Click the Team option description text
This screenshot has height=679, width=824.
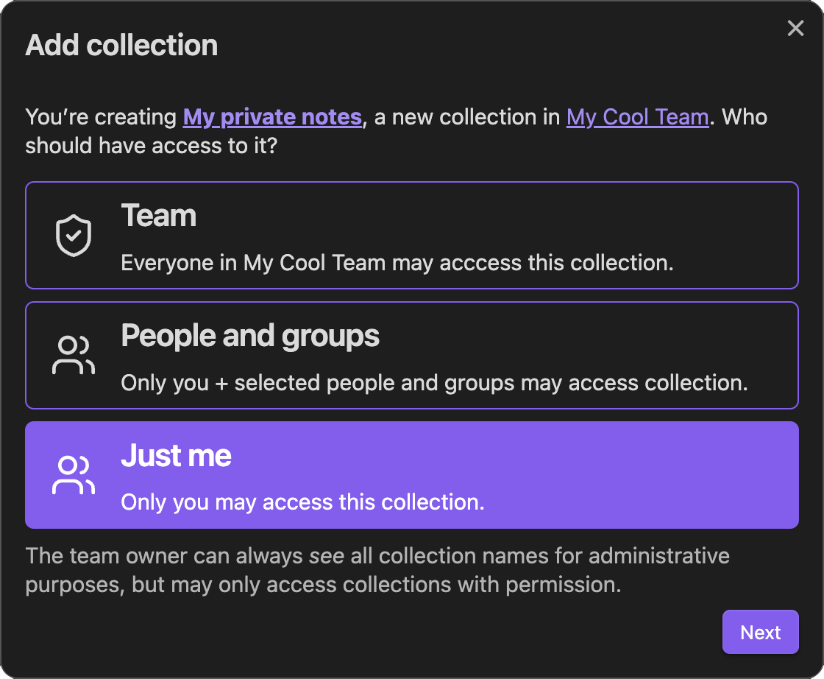[x=397, y=263]
